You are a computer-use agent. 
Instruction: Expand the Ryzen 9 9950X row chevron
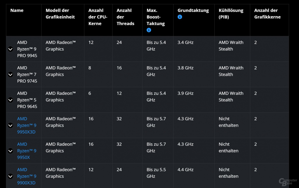click(x=11, y=151)
